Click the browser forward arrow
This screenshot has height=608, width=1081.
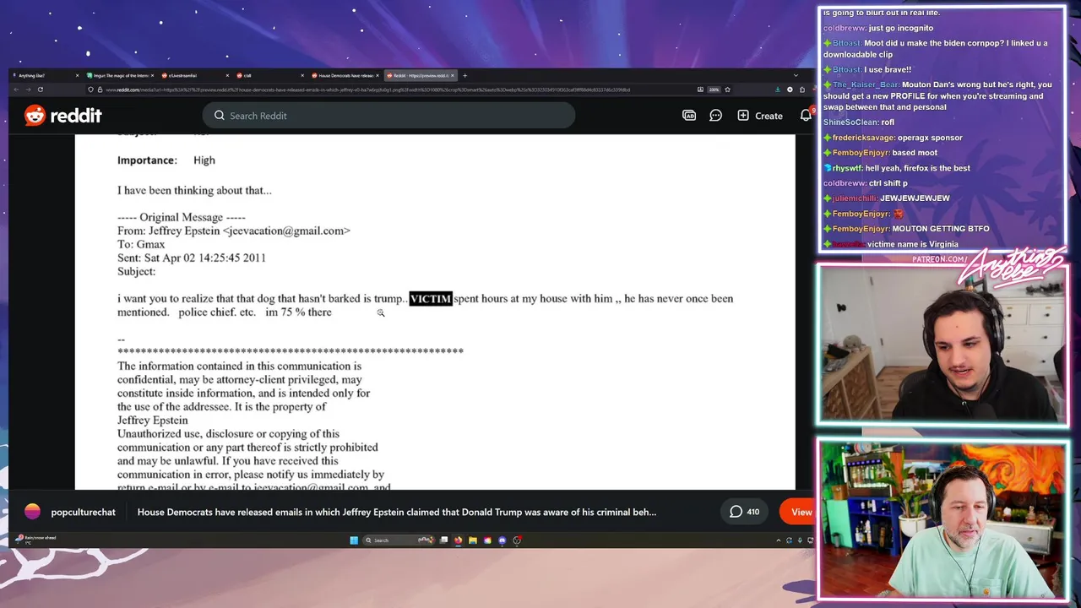click(x=28, y=90)
